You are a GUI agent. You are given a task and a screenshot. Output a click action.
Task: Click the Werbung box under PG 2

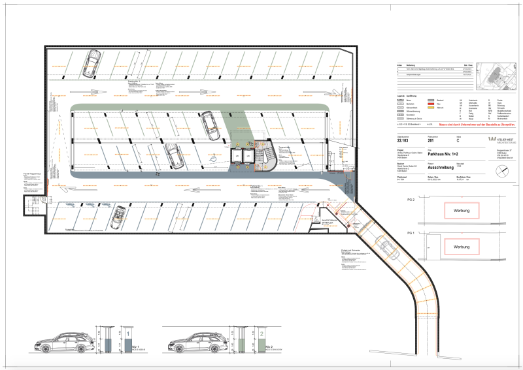pos(462,211)
